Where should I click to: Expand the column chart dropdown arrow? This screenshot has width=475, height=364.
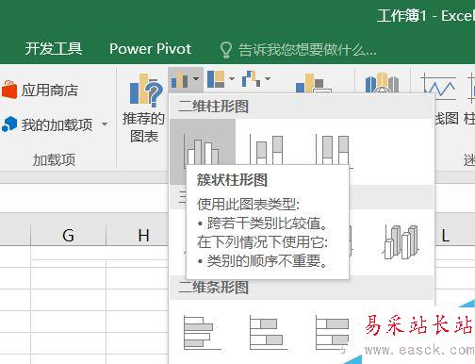(x=196, y=78)
